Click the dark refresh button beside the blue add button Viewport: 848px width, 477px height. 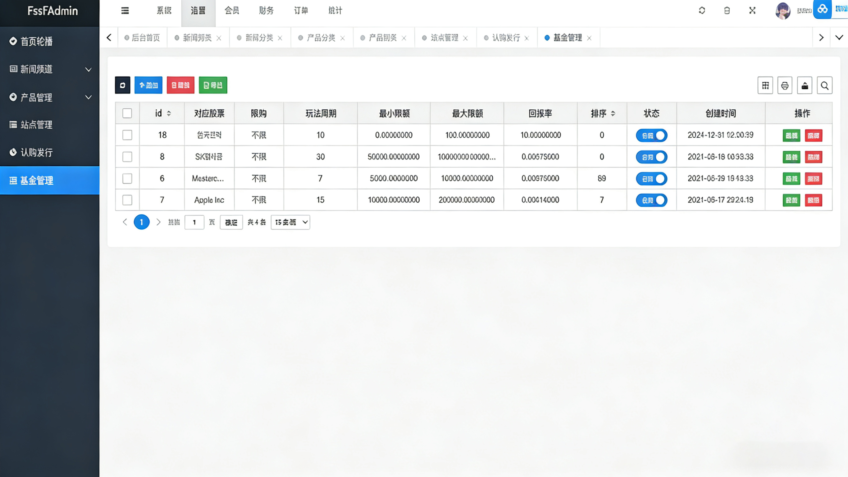[x=122, y=85]
